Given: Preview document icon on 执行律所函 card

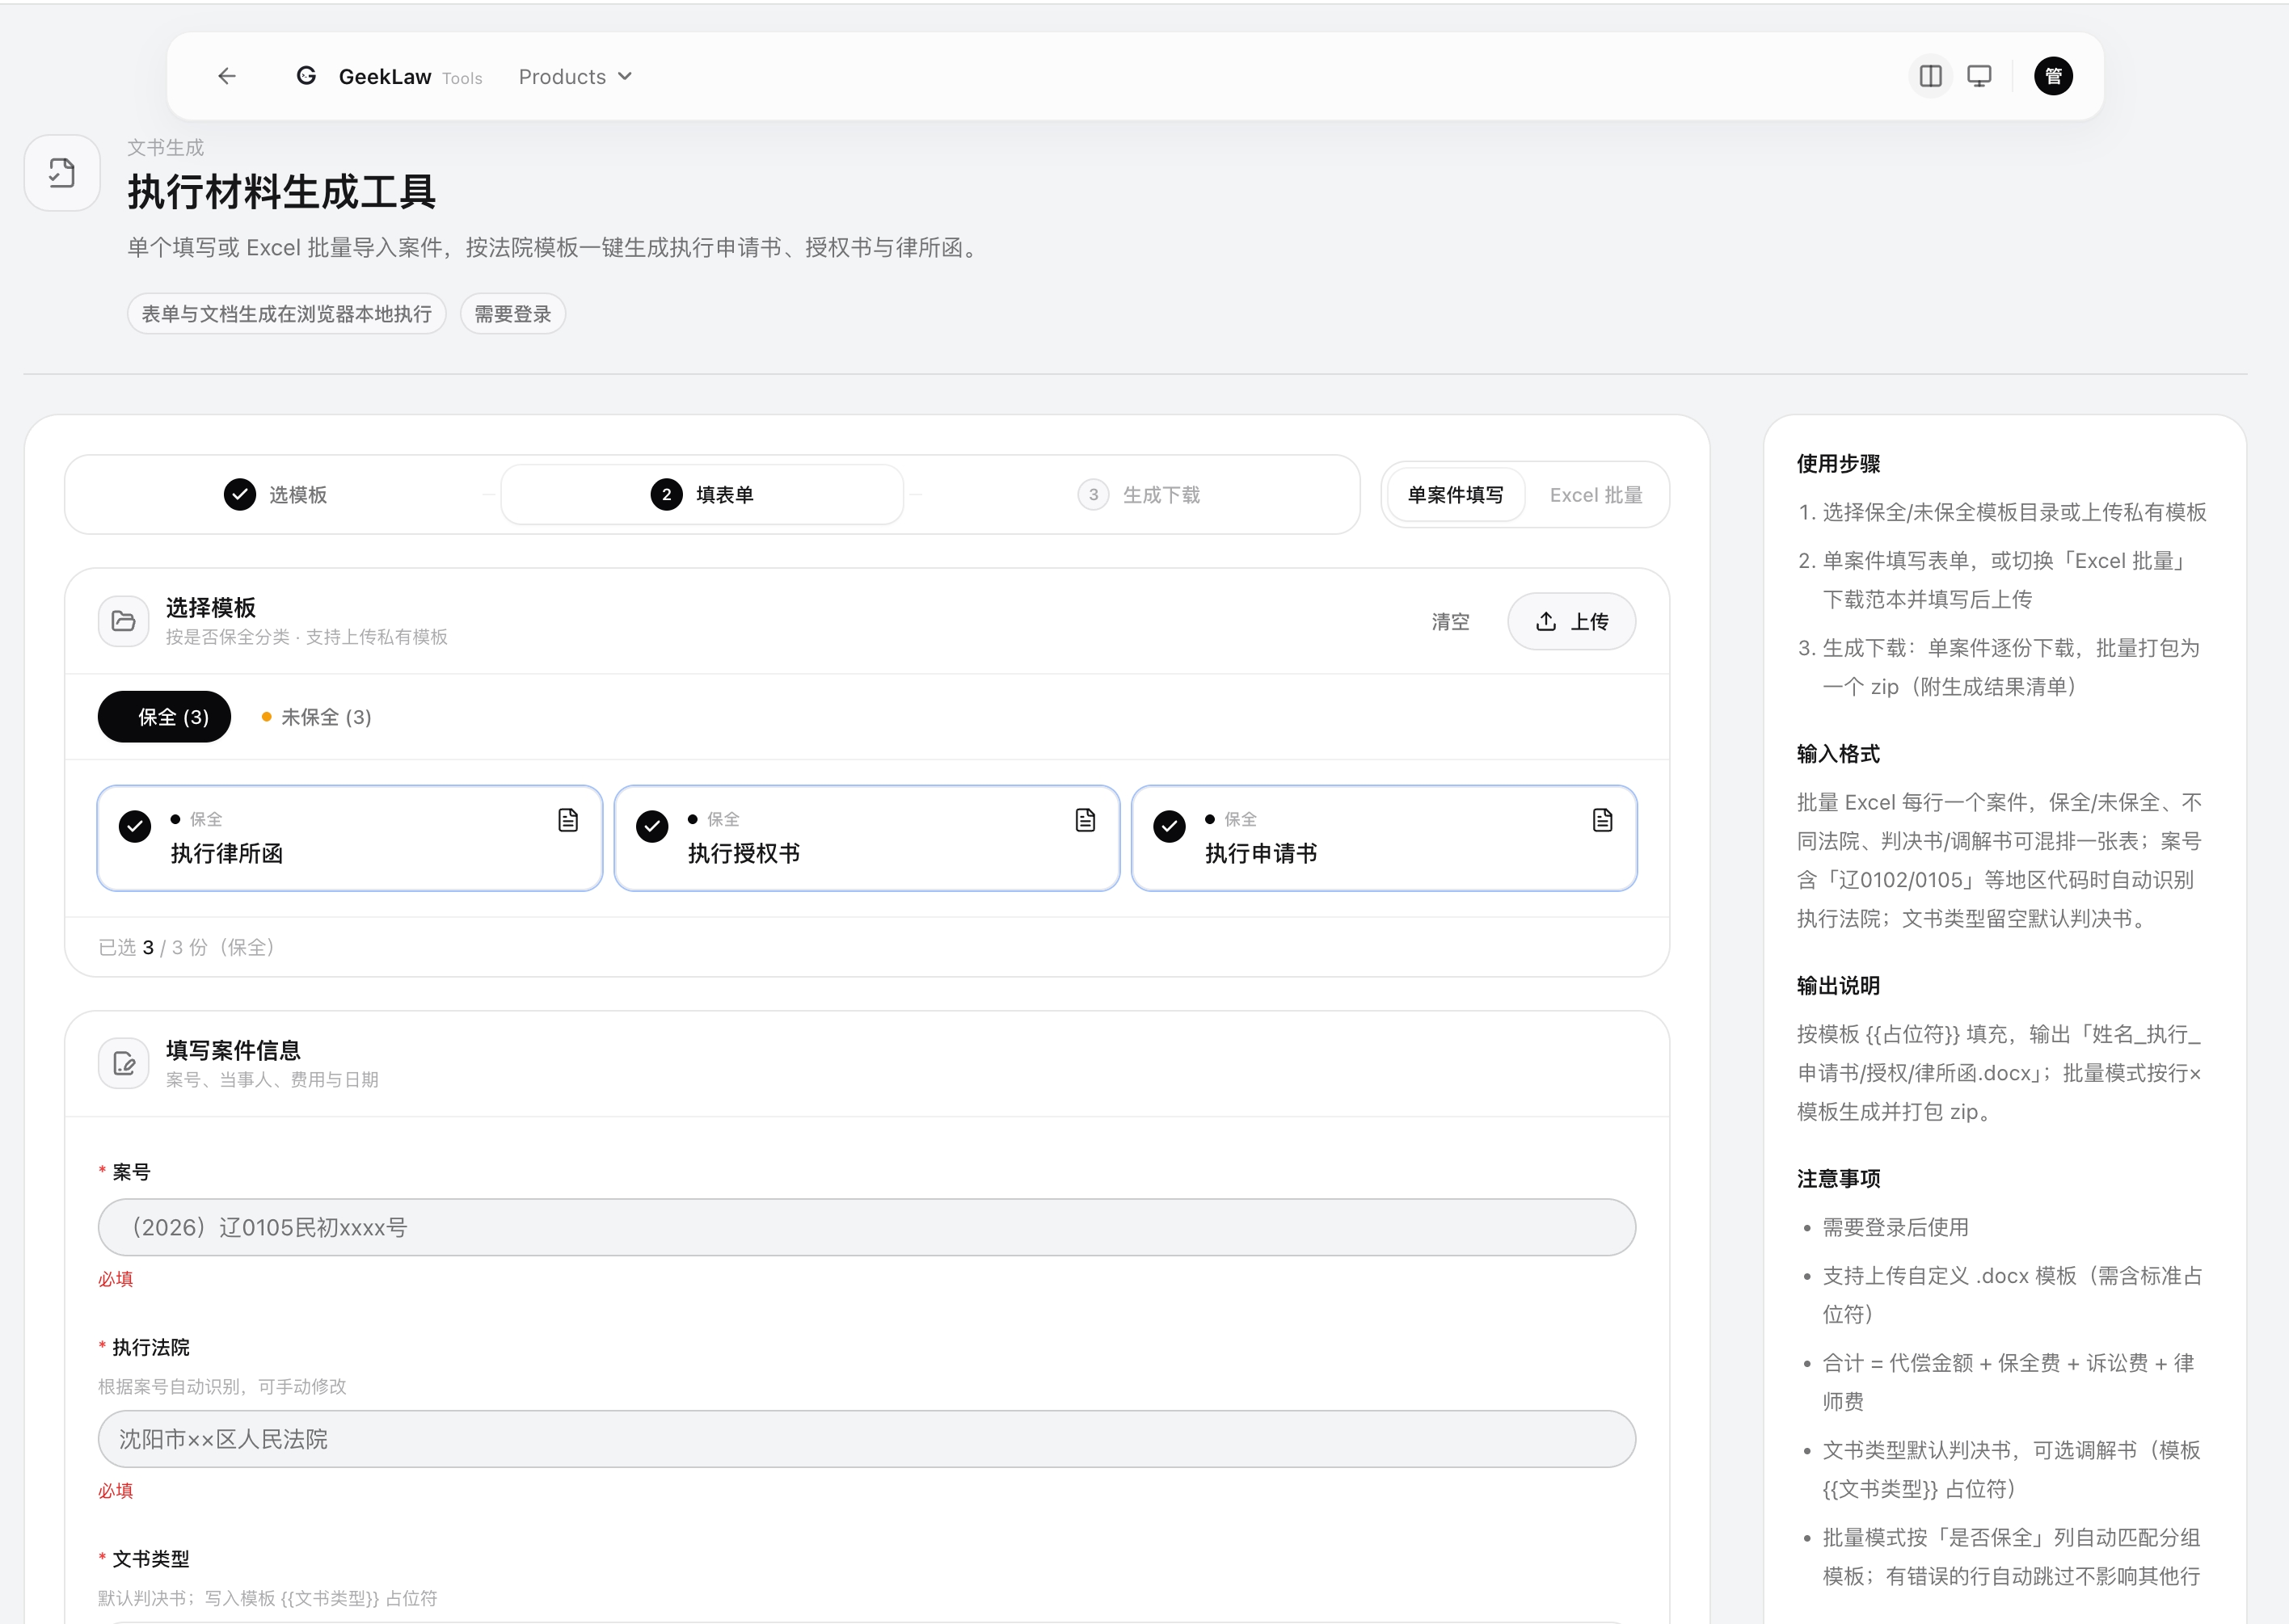Looking at the screenshot, I should 568,820.
